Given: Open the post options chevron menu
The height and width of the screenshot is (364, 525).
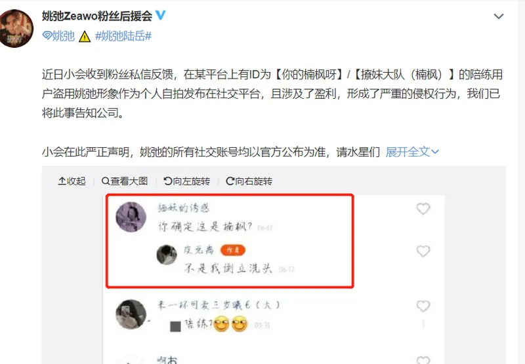Looking at the screenshot, I should click(499, 16).
